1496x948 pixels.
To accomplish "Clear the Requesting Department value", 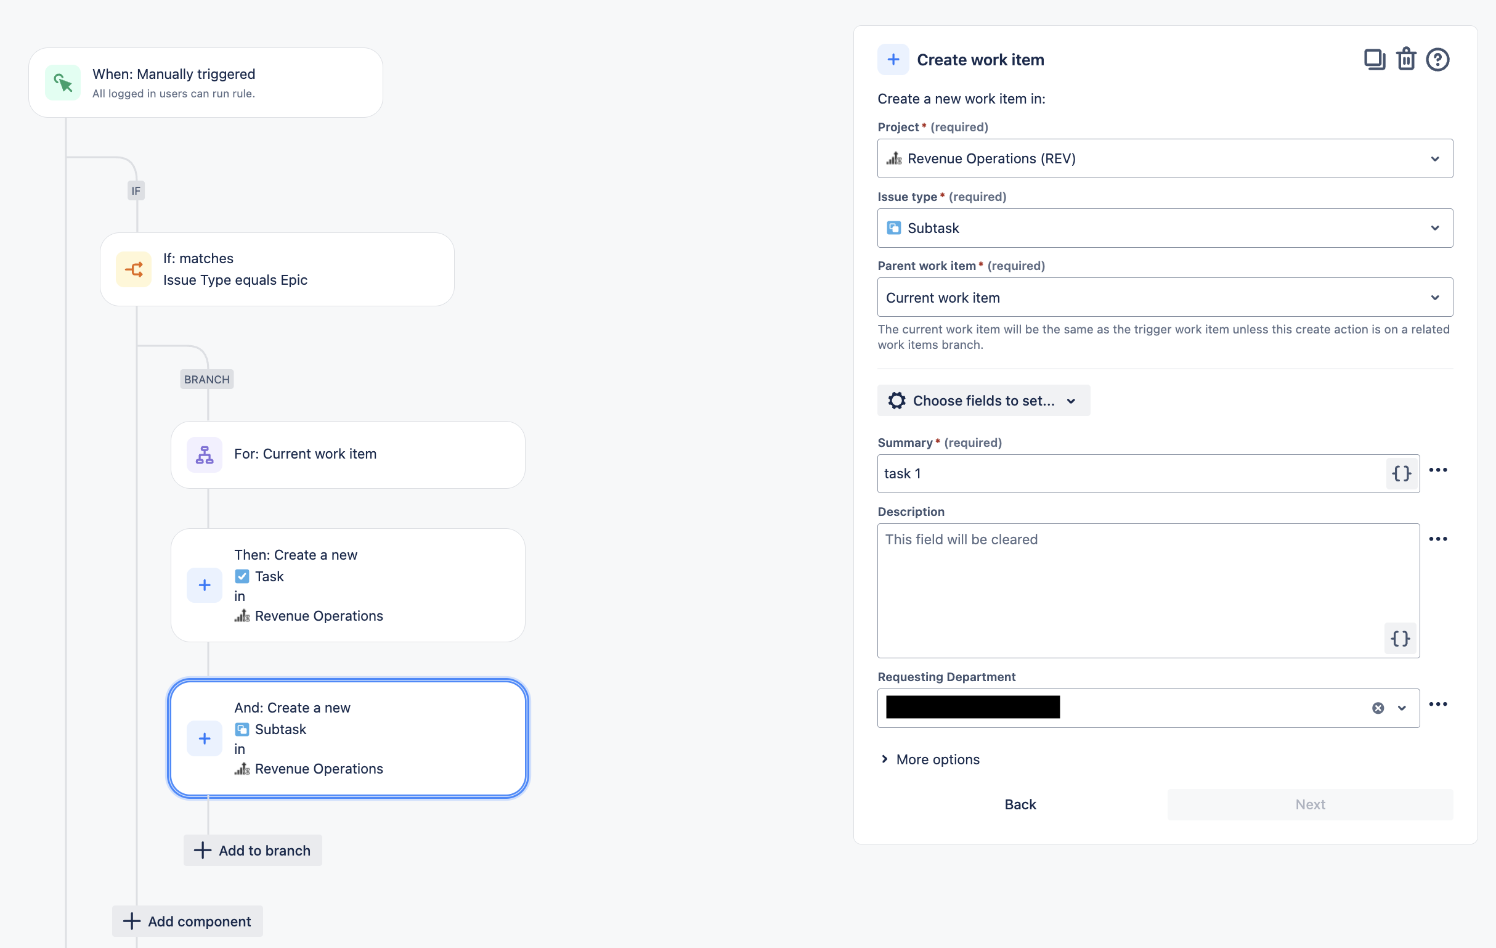I will tap(1378, 708).
